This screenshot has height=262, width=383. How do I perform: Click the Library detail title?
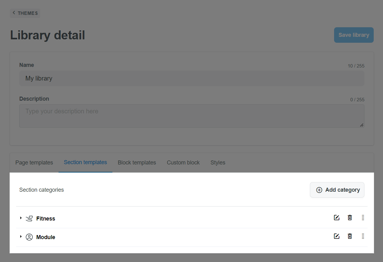pos(48,35)
